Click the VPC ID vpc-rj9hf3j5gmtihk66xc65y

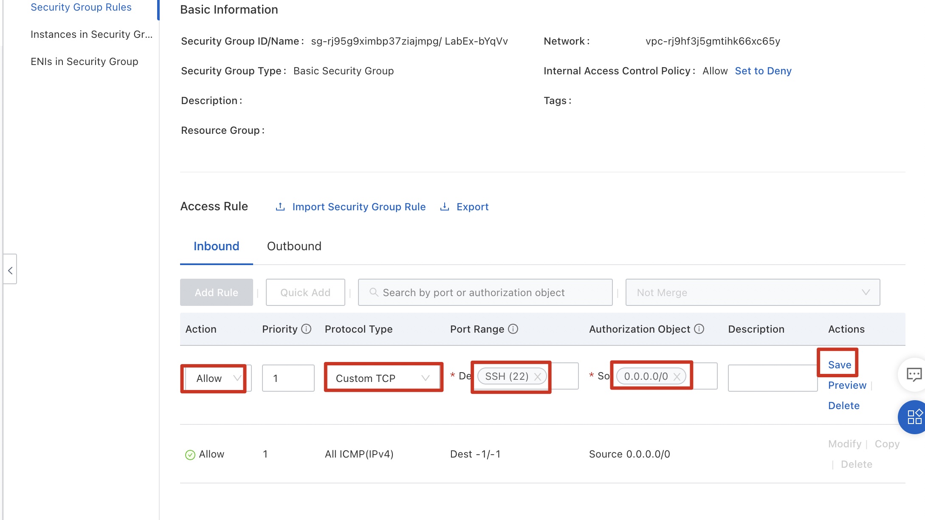pos(713,41)
